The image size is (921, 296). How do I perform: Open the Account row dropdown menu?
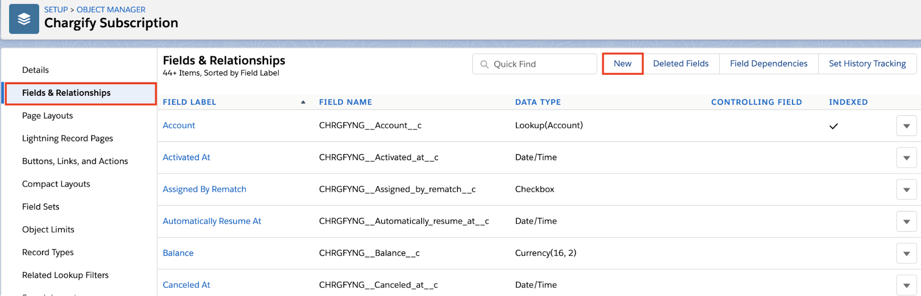[x=906, y=126]
